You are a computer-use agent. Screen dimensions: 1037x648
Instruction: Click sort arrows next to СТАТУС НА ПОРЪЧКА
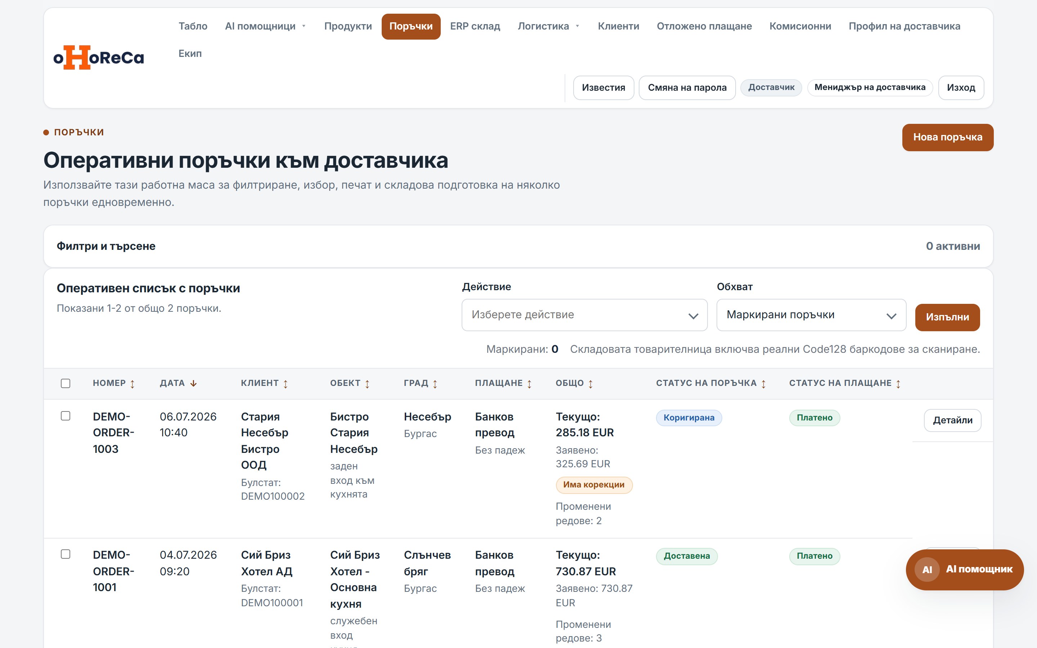coord(763,384)
